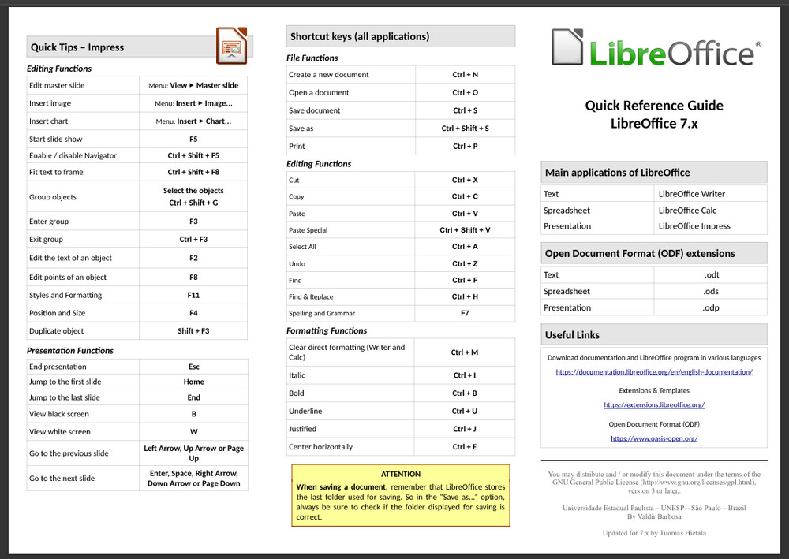789x559 pixels.
Task: Click 'Jump to the last slide'
Action: [65, 397]
